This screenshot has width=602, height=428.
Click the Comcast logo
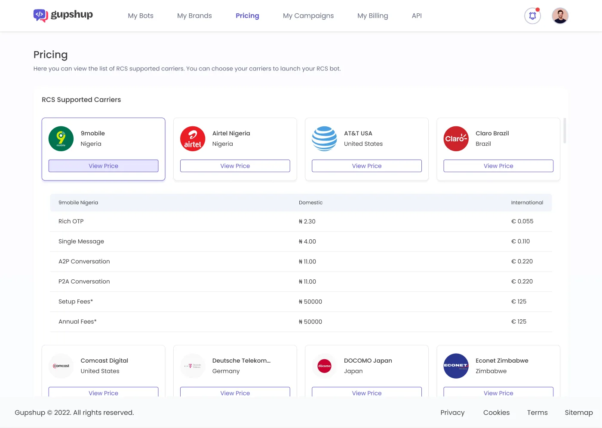click(61, 366)
